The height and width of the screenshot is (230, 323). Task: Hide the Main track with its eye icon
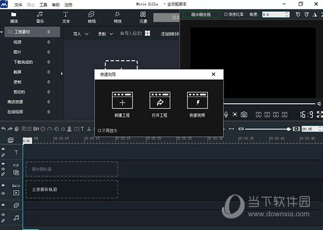(3, 185)
